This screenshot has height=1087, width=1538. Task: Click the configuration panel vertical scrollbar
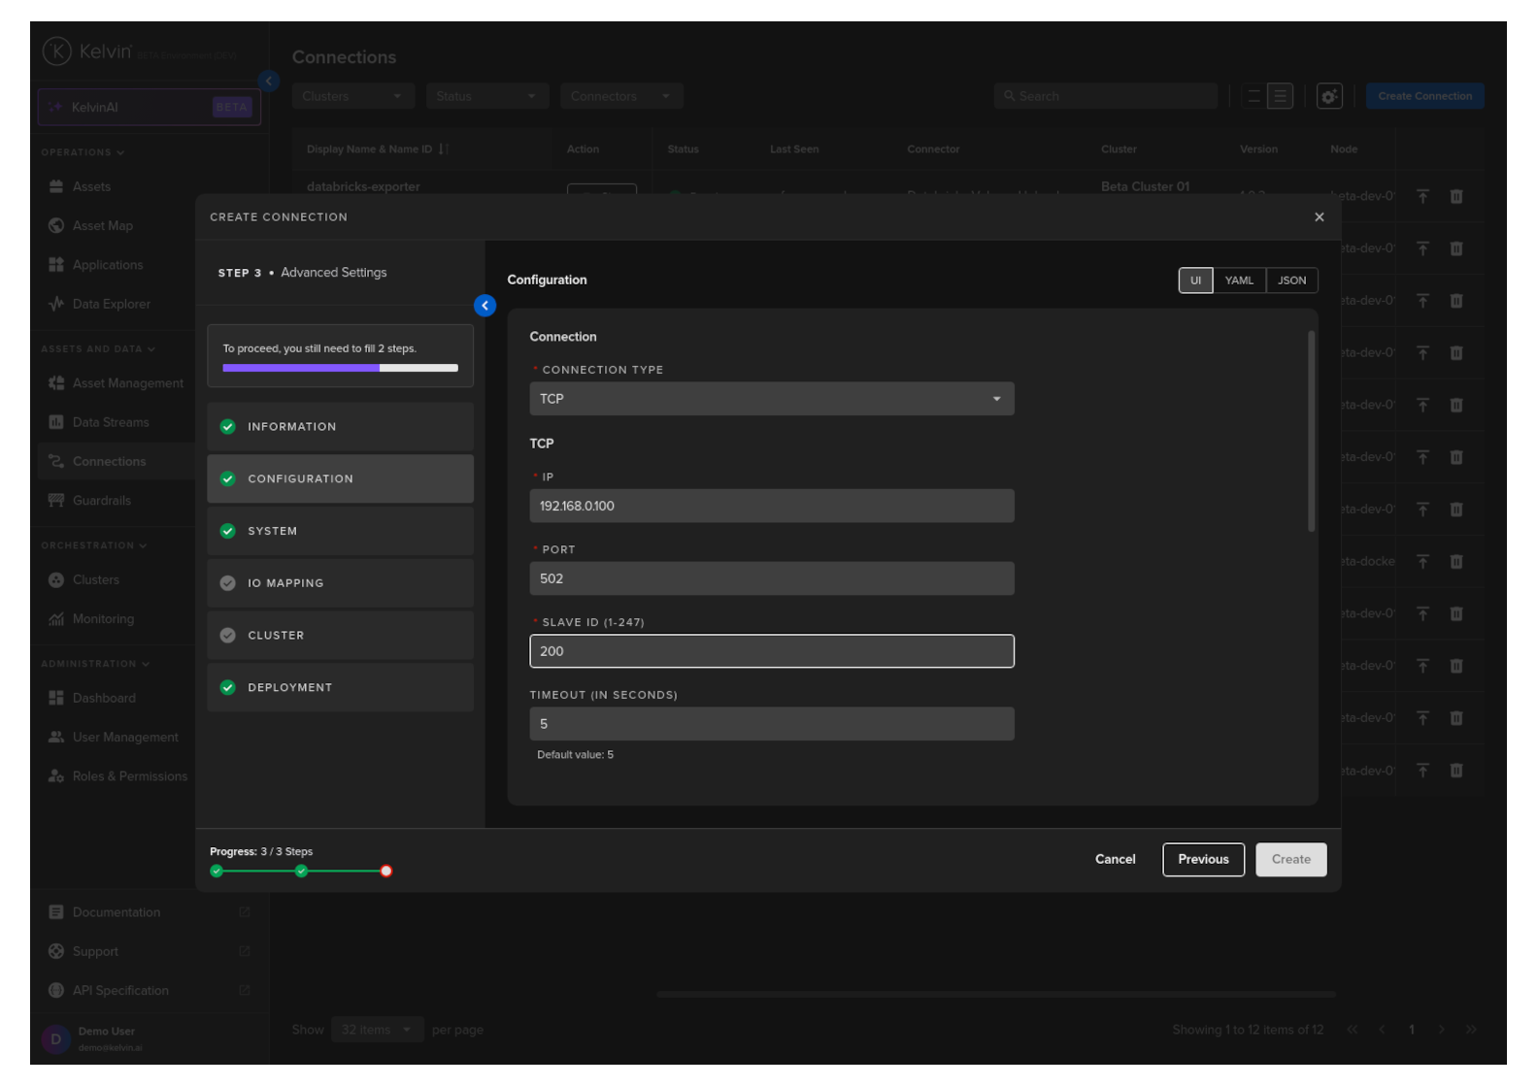pyautogui.click(x=1311, y=432)
